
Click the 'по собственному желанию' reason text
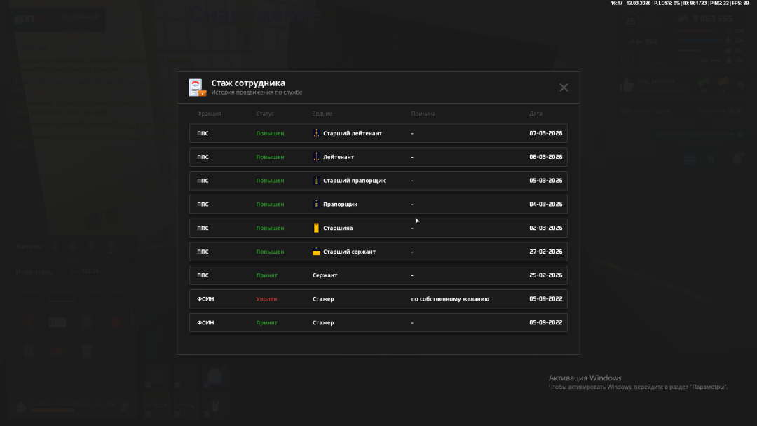pyautogui.click(x=450, y=299)
